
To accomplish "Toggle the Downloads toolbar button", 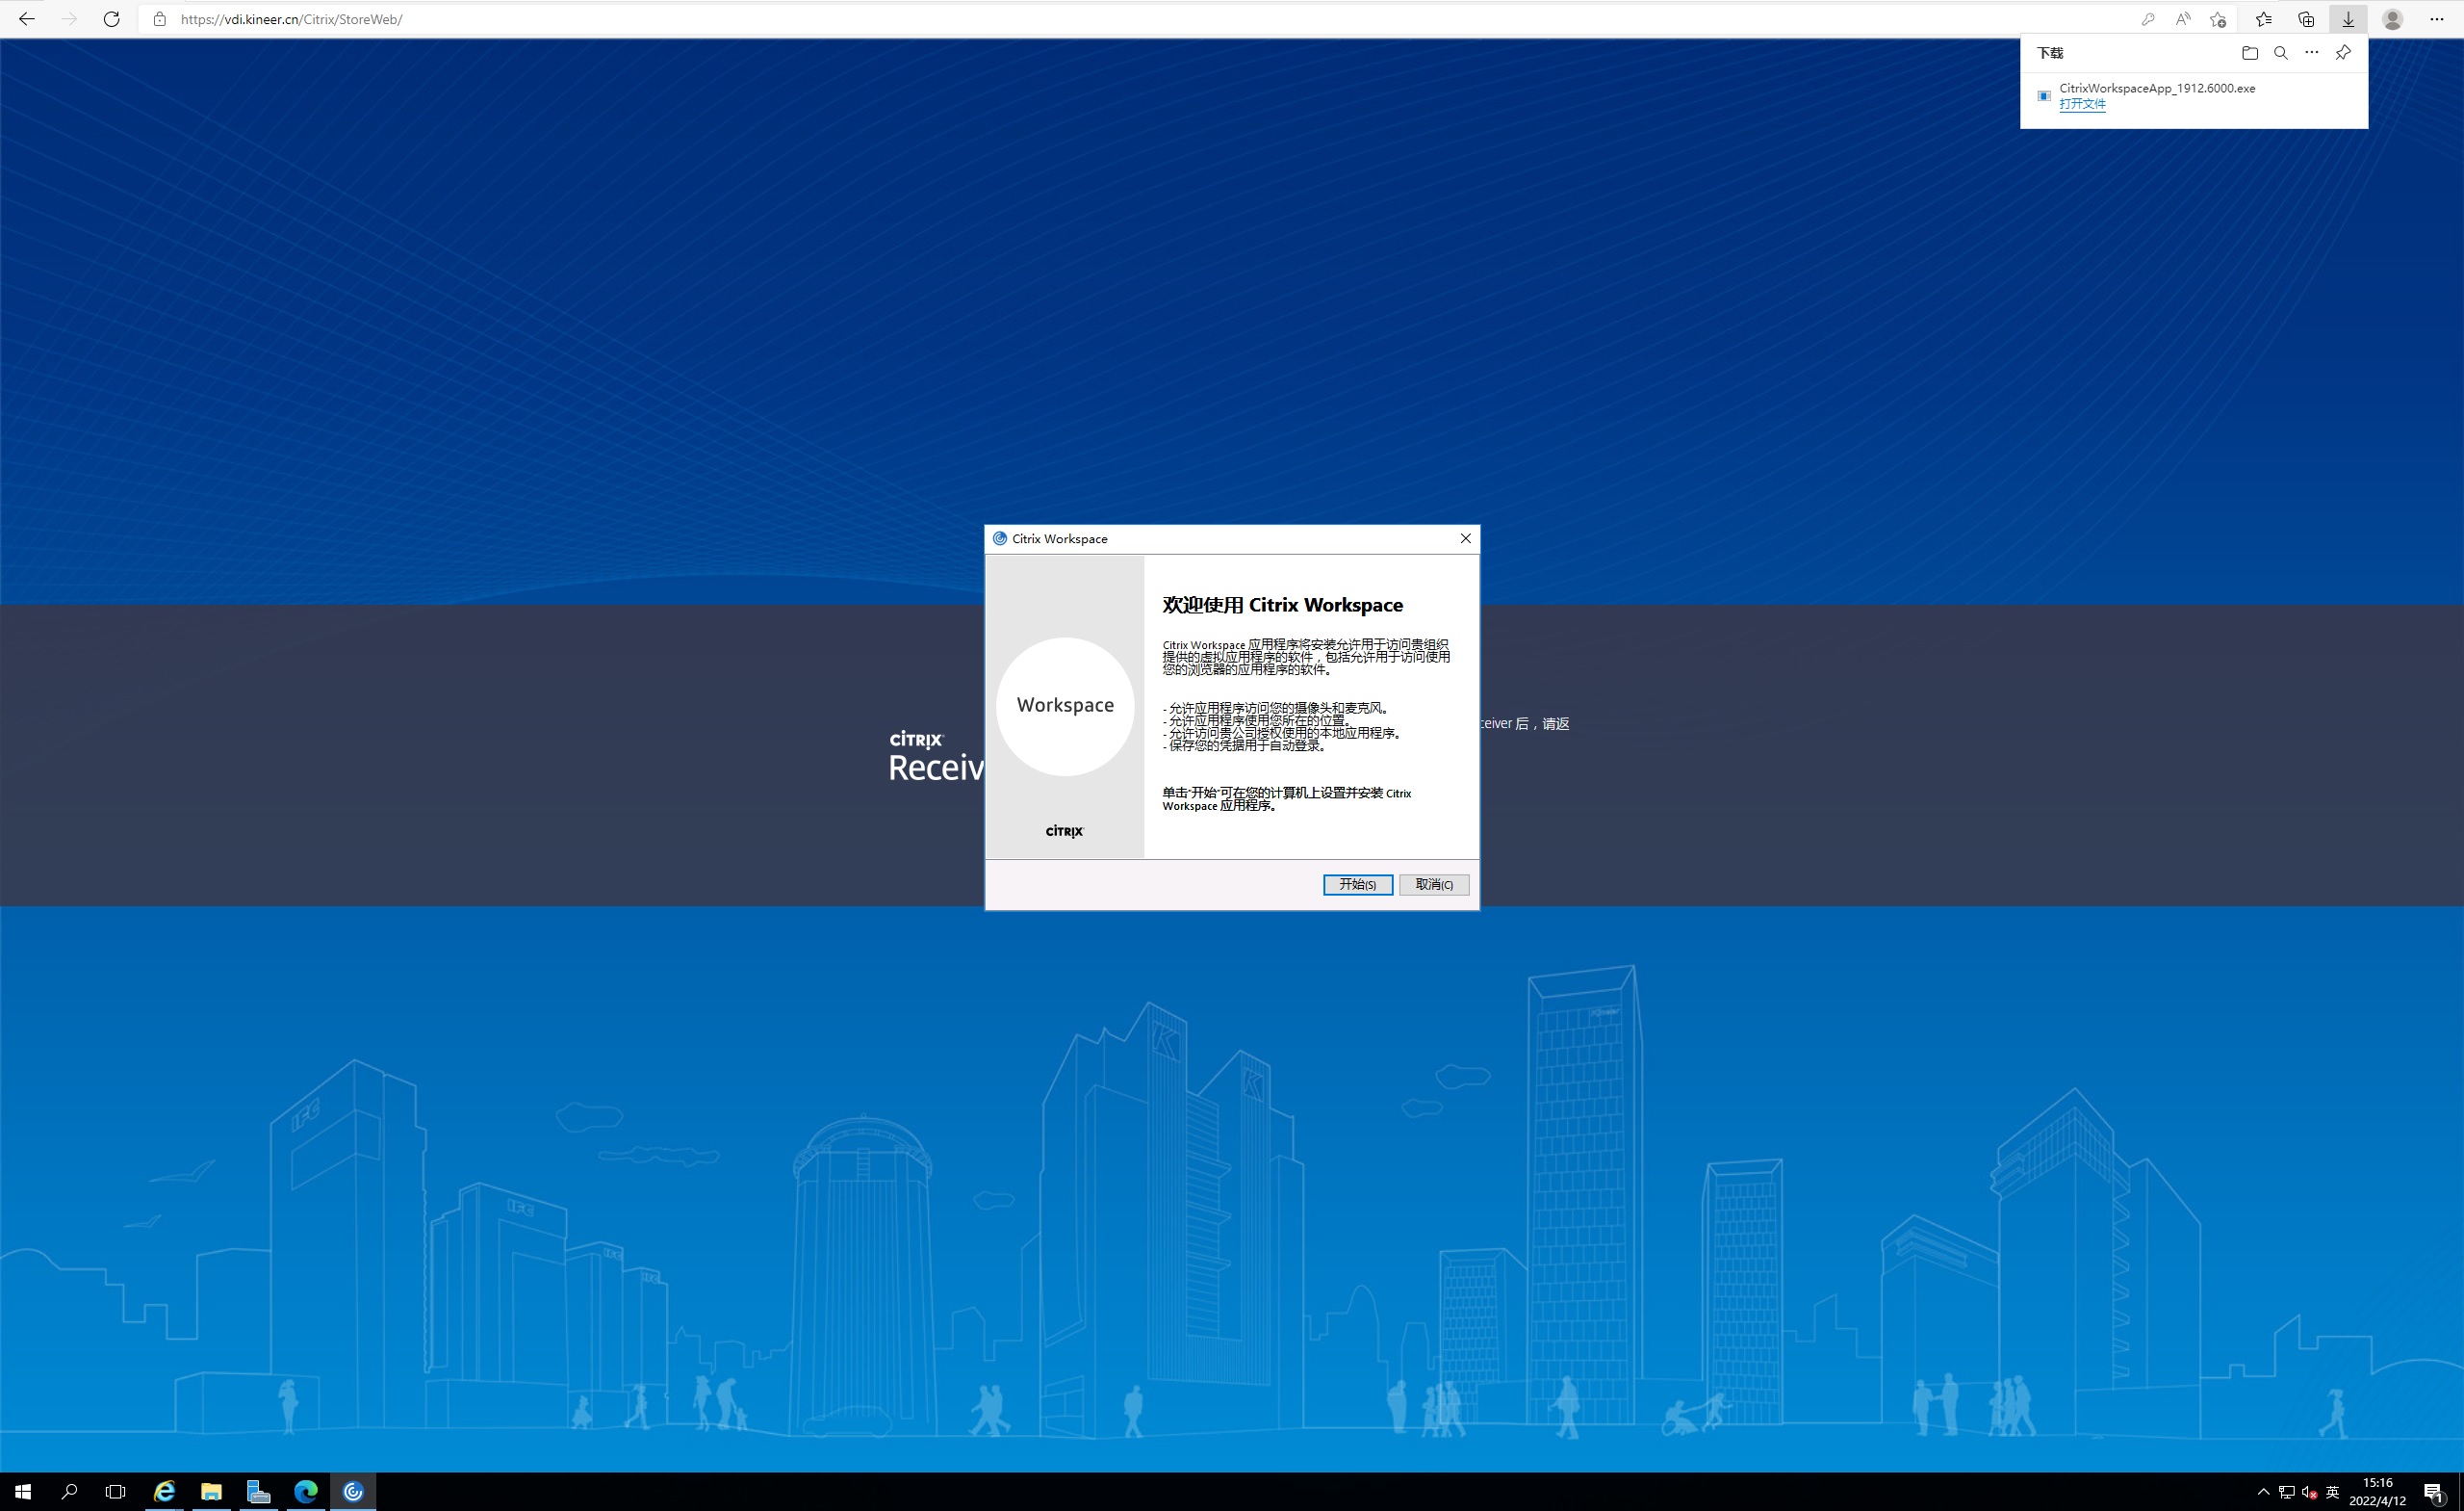I will coord(2348,19).
